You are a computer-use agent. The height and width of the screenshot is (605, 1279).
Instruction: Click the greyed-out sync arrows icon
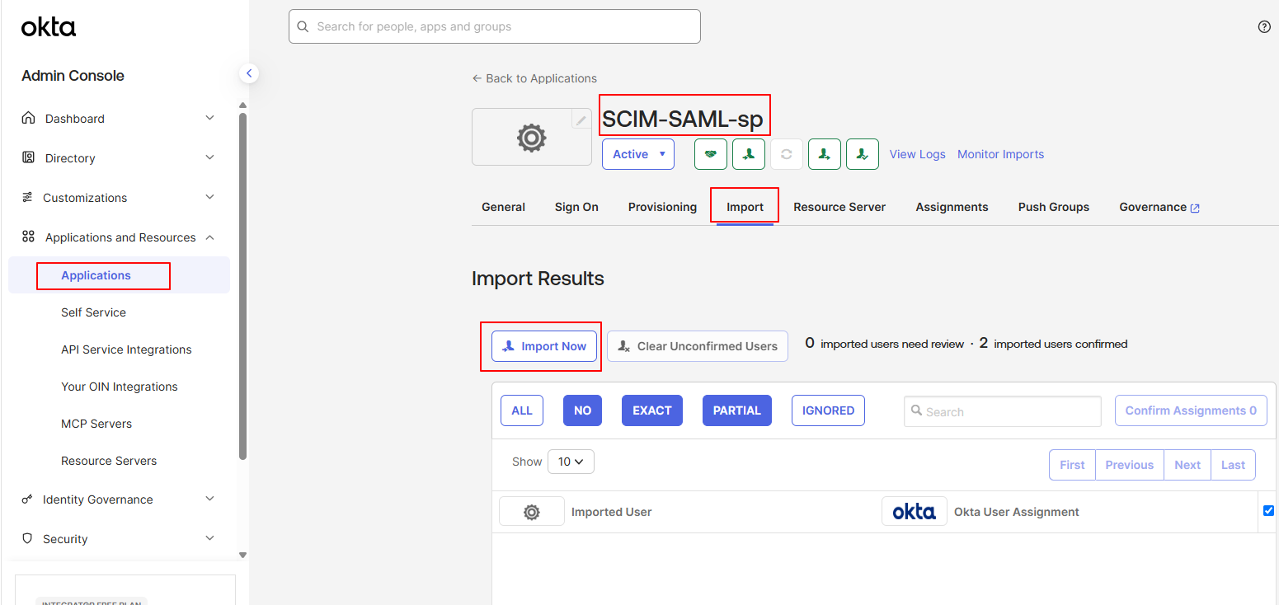click(x=787, y=154)
